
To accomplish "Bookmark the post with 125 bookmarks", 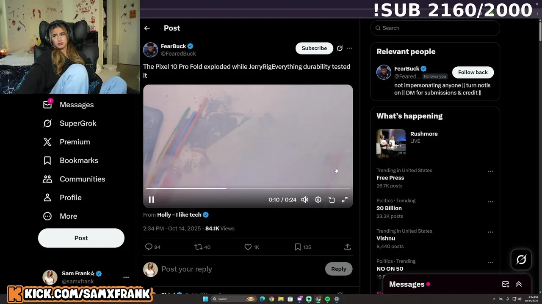I will click(302, 247).
